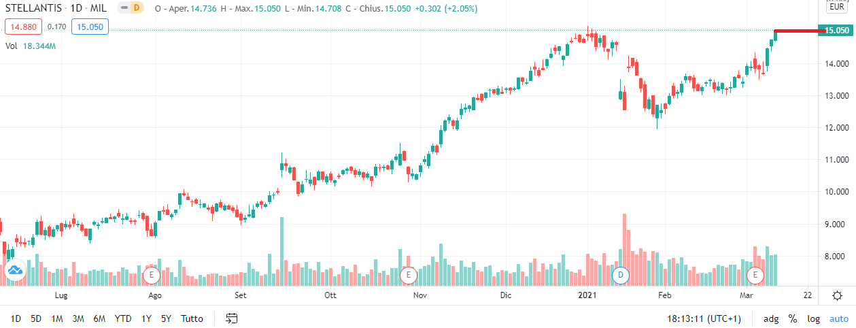This screenshot has width=856, height=328.
Task: Click the Vol 18.344M indicator label
Action: pyautogui.click(x=31, y=46)
